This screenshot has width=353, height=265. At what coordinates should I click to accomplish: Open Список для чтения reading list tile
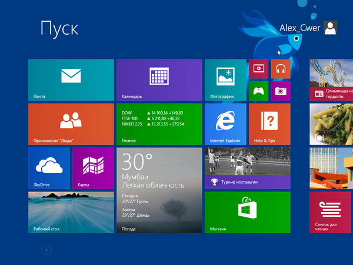[331, 212]
